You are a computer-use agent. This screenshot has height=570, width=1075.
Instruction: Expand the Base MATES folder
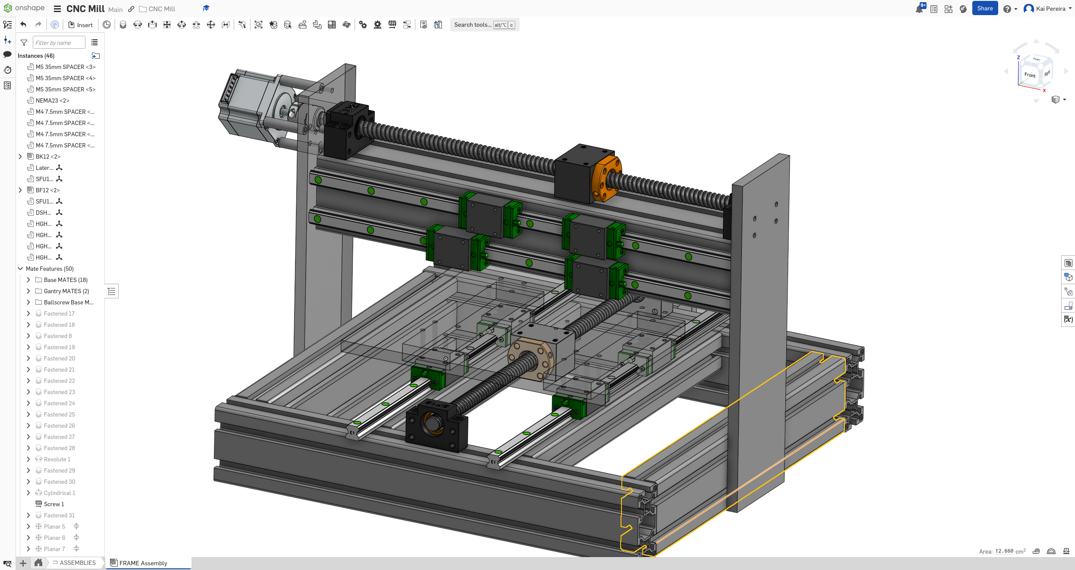[x=28, y=280]
